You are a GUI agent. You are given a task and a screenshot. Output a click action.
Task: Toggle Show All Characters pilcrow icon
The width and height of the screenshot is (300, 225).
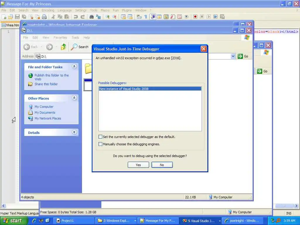(146, 17)
